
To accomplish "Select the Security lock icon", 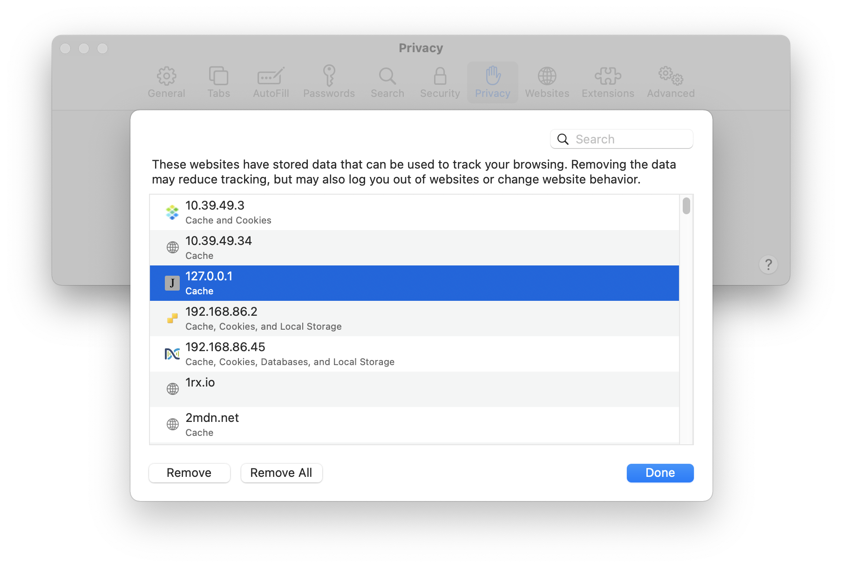I will click(x=439, y=81).
